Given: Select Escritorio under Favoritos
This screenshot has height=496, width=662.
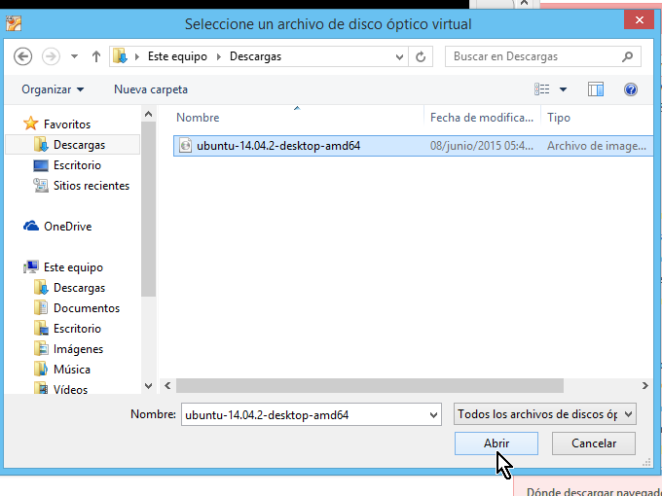Looking at the screenshot, I should click(x=77, y=165).
